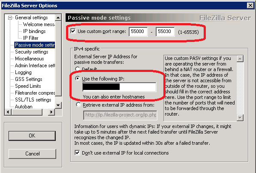The height and width of the screenshot is (173, 256).
Task: Open the Speed Limits settings page
Action: click(28, 86)
